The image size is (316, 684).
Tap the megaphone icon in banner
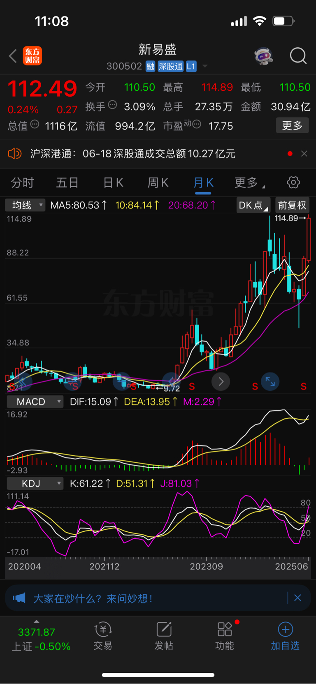click(x=19, y=598)
